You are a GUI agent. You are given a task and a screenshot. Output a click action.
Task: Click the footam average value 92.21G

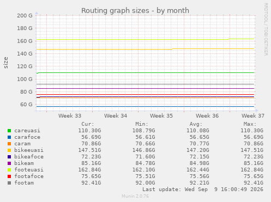pos(200,183)
